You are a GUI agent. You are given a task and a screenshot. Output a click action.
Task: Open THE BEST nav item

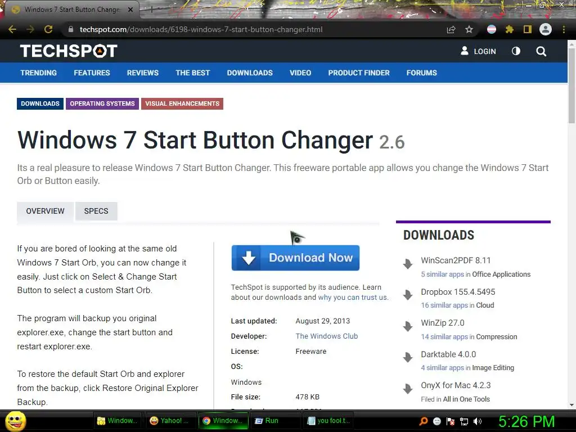(193, 73)
